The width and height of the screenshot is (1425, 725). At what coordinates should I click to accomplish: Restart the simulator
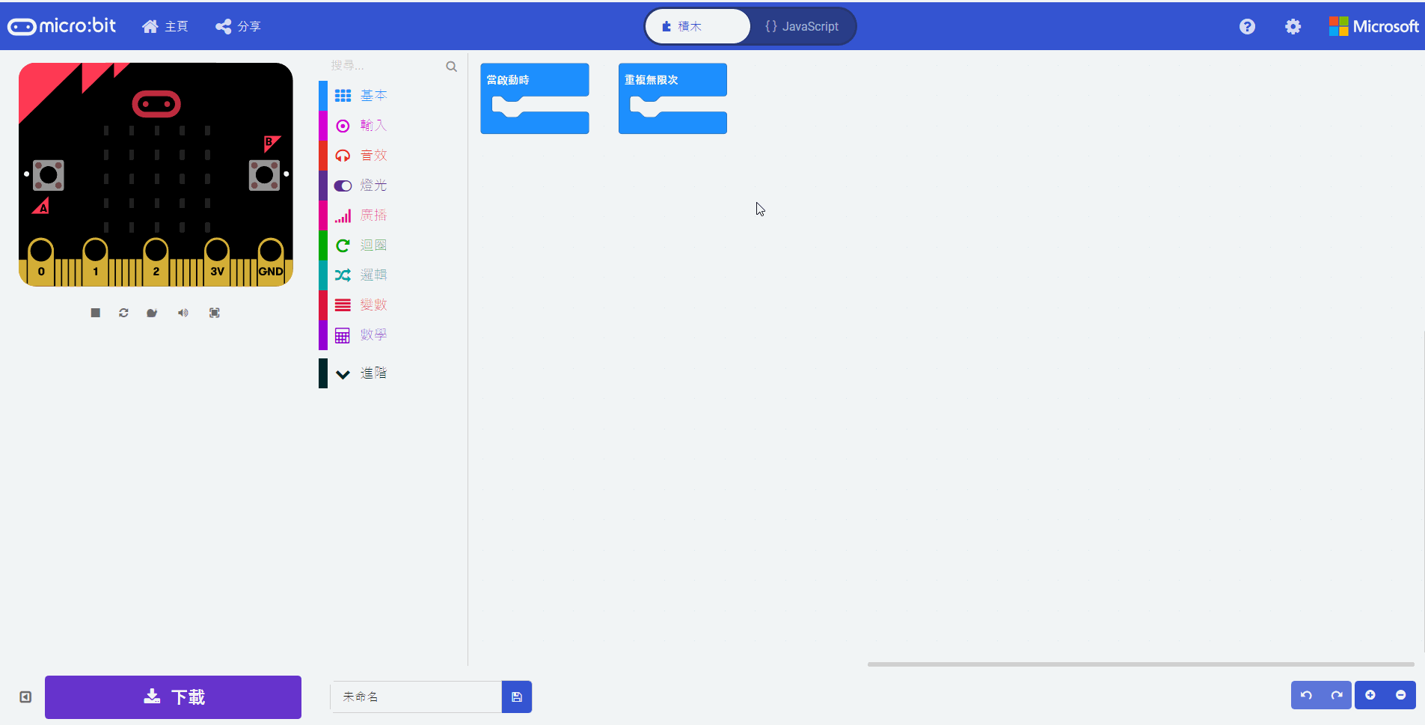[x=123, y=313]
